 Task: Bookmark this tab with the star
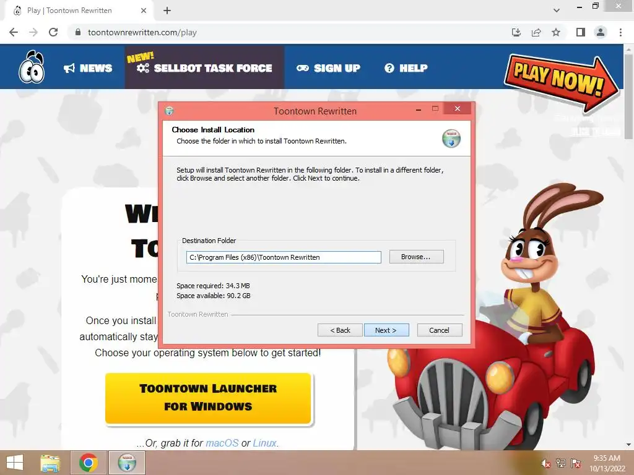[556, 32]
